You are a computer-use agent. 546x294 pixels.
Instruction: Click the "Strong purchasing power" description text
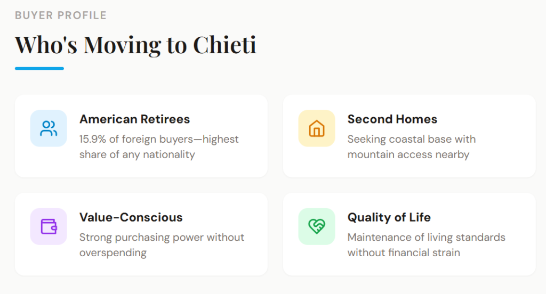tap(162, 237)
